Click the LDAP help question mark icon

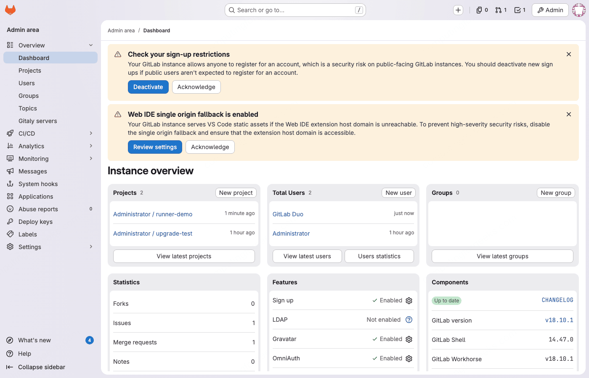tap(409, 320)
